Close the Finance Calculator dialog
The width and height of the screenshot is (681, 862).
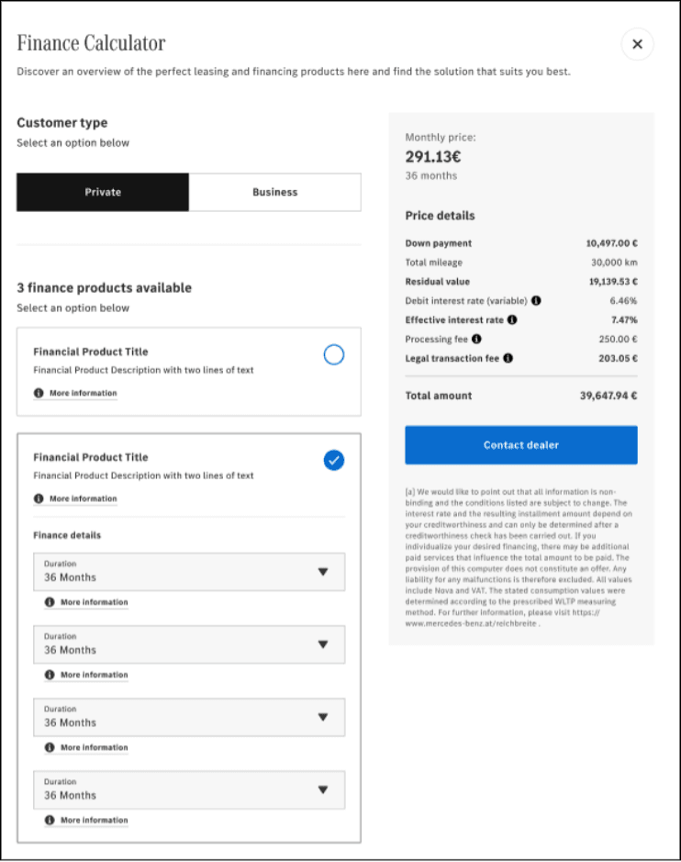pos(637,44)
